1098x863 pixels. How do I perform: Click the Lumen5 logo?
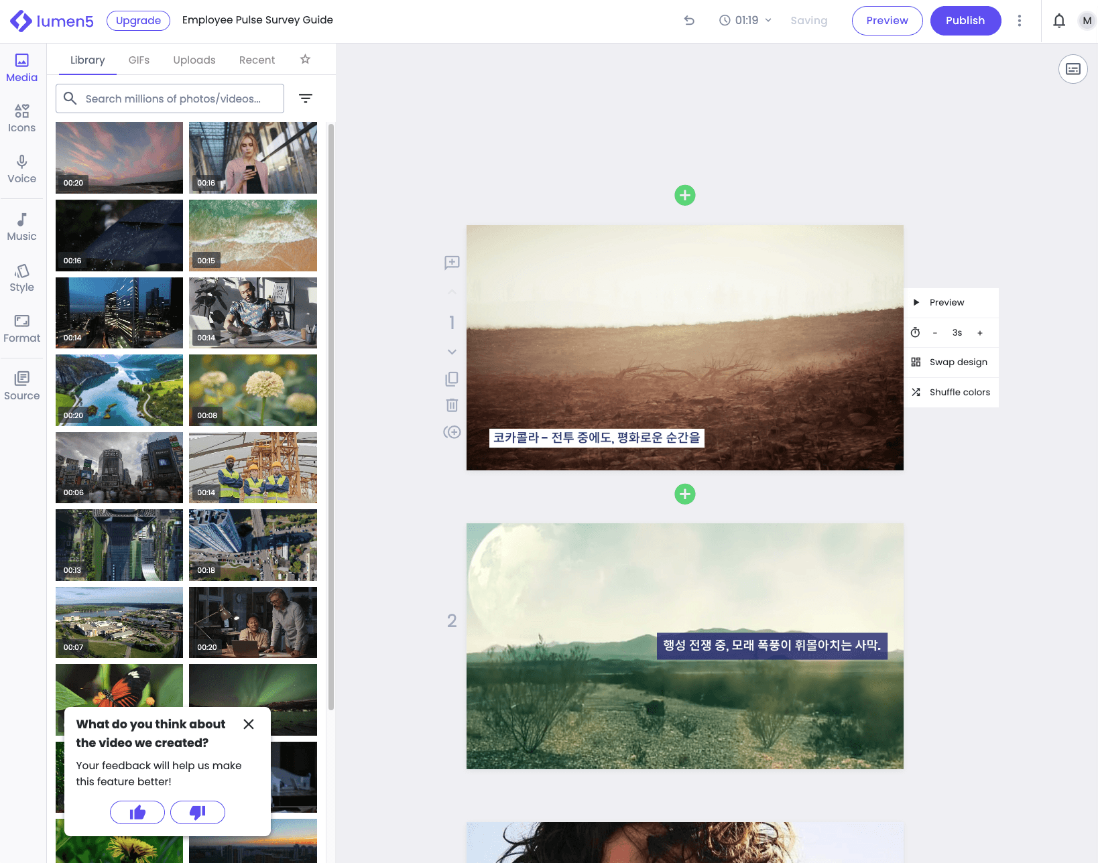pyautogui.click(x=52, y=21)
